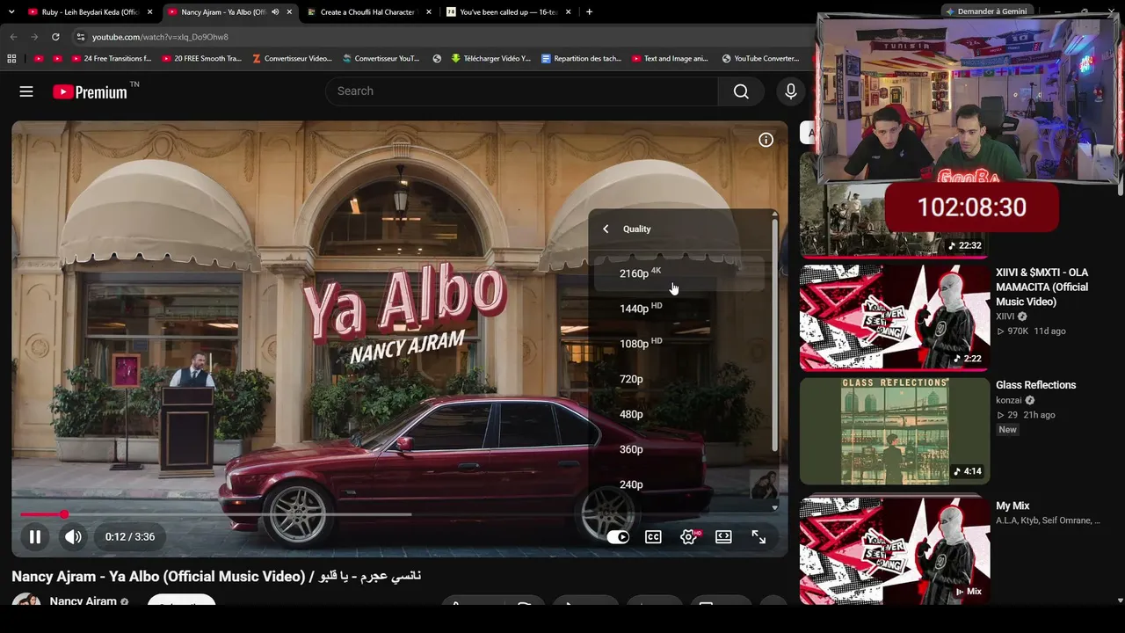This screenshot has height=633, width=1125.
Task: Click the Quality menu scroll-down arrow
Action: [774, 507]
